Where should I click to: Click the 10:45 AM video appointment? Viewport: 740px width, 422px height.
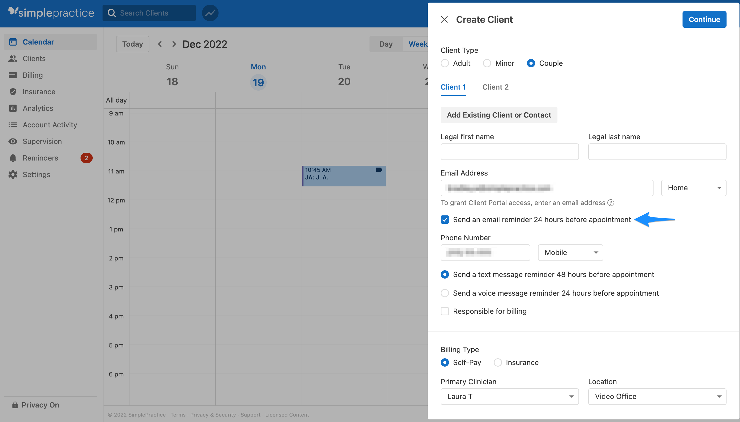point(344,176)
